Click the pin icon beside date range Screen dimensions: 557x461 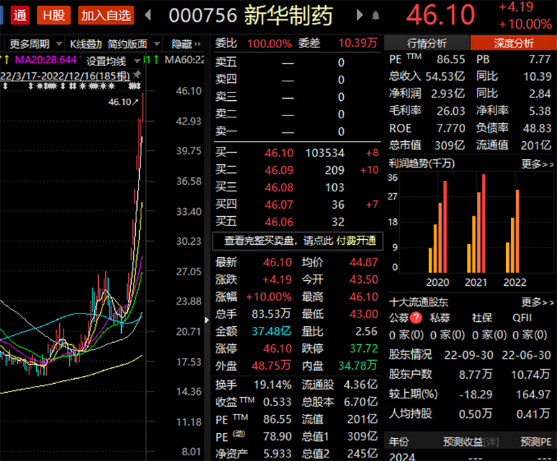136,74
